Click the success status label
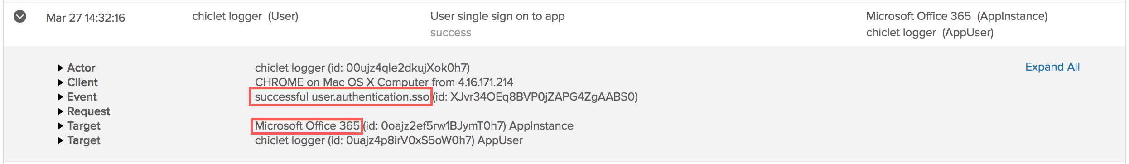1129x164 pixels. tap(451, 33)
